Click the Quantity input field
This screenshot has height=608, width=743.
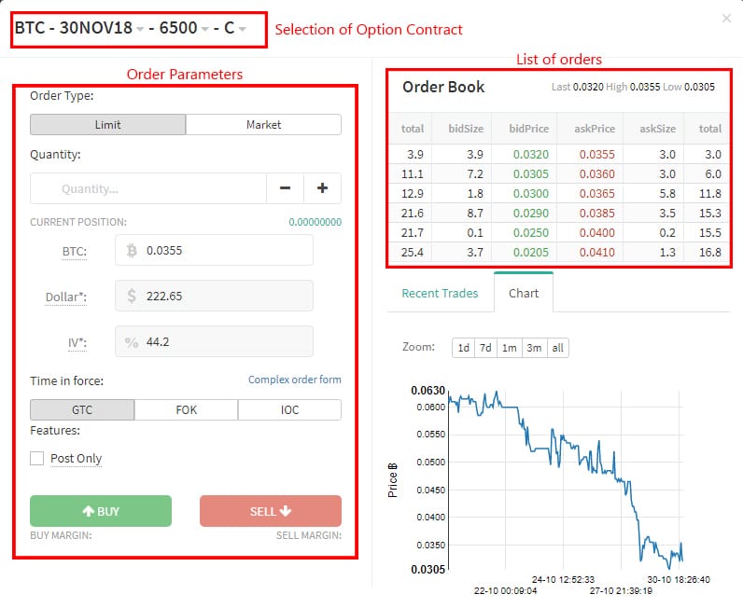click(147, 188)
